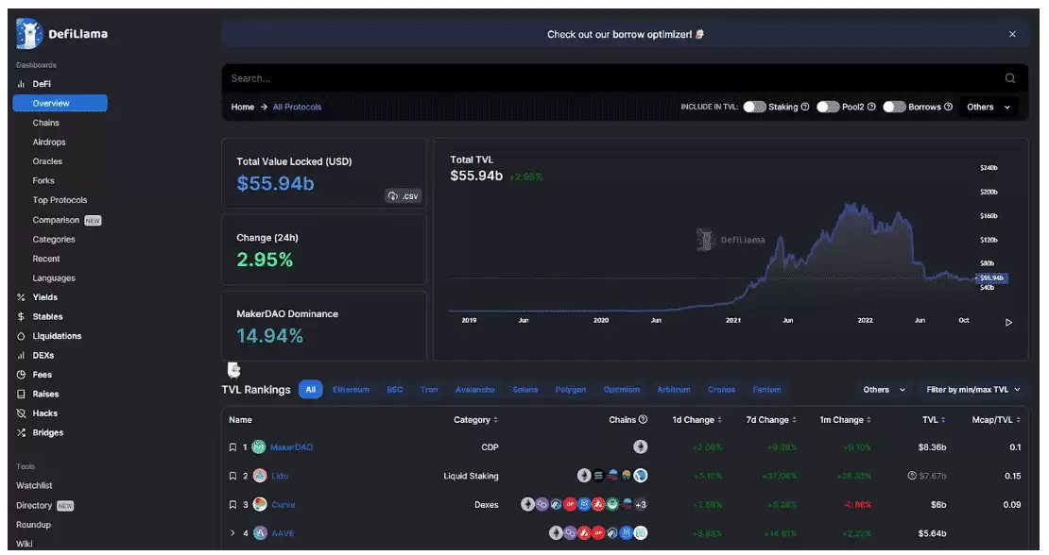Screen dimensions: 1049x555
Task: Open Chains in the sidebar menu
Action: [45, 123]
